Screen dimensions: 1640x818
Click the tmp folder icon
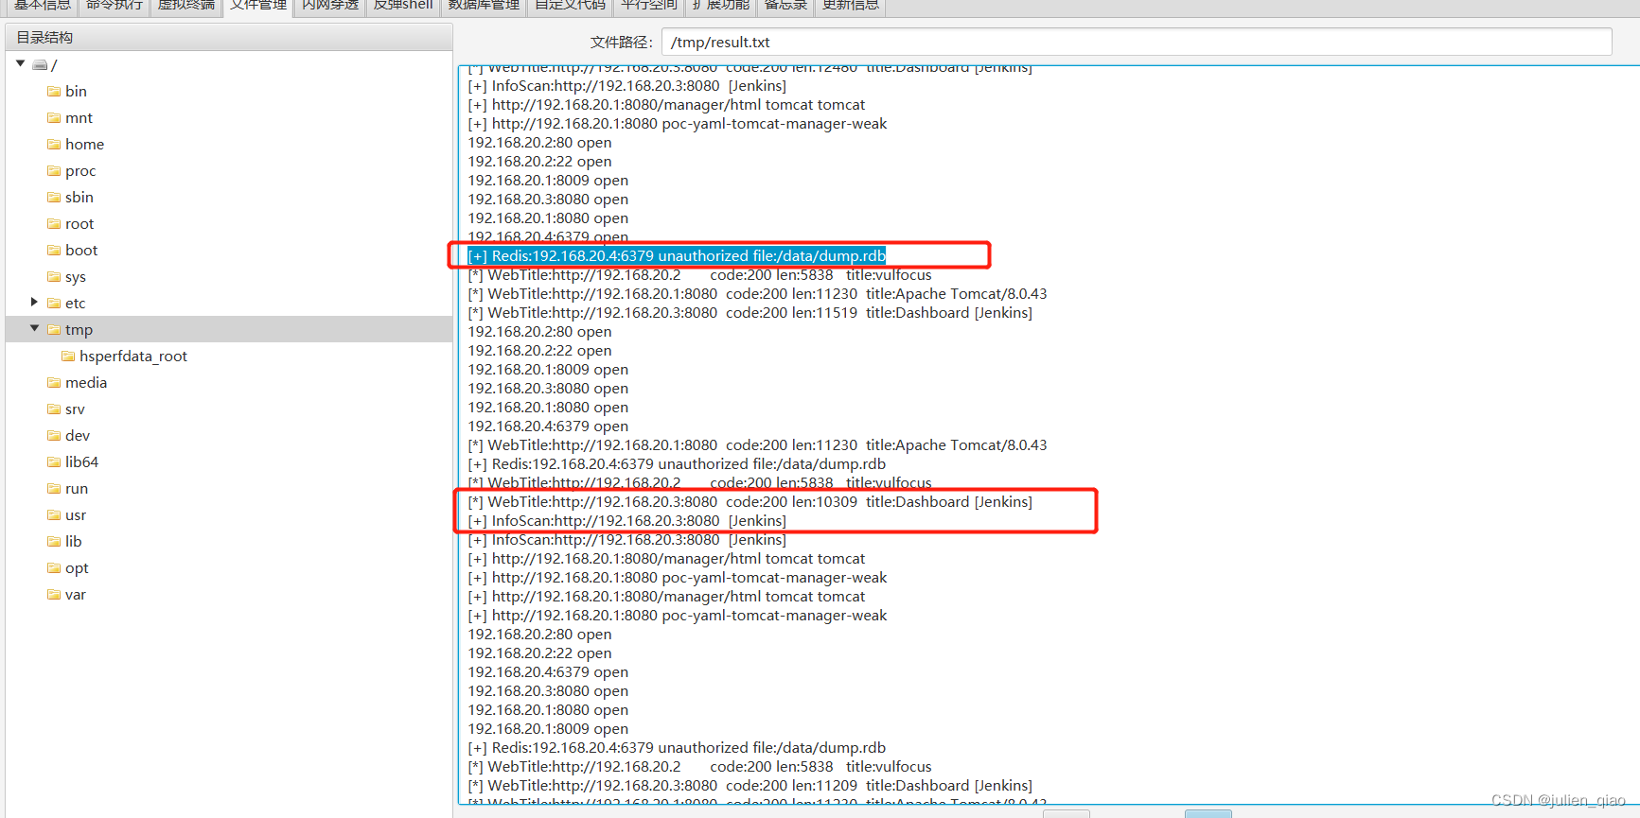pyautogui.click(x=54, y=330)
